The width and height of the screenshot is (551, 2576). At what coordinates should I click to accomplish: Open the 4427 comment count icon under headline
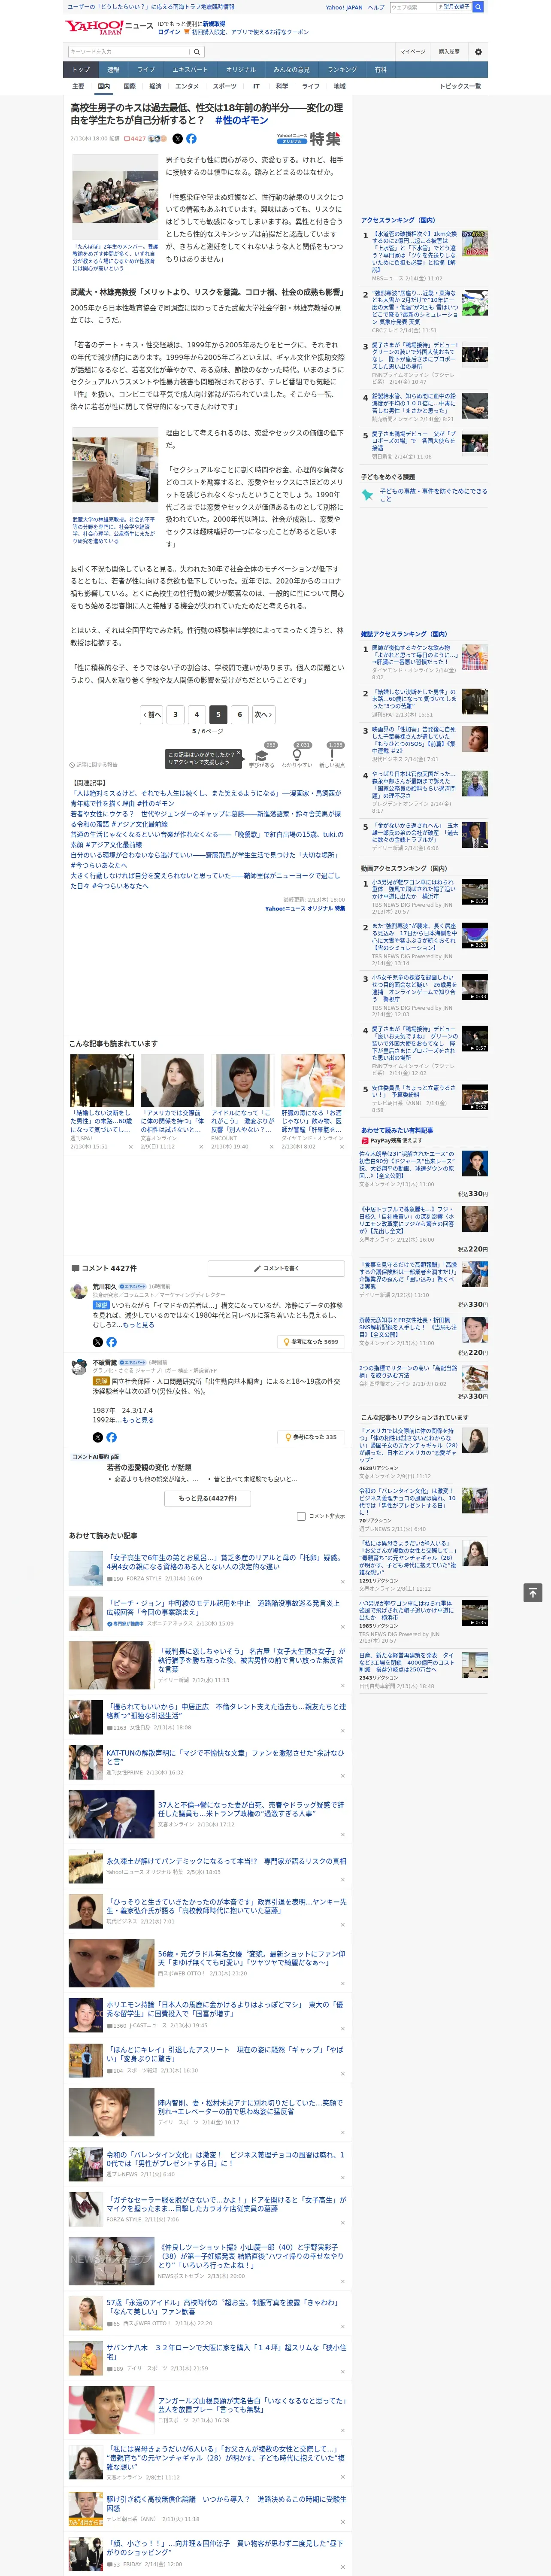[x=135, y=139]
